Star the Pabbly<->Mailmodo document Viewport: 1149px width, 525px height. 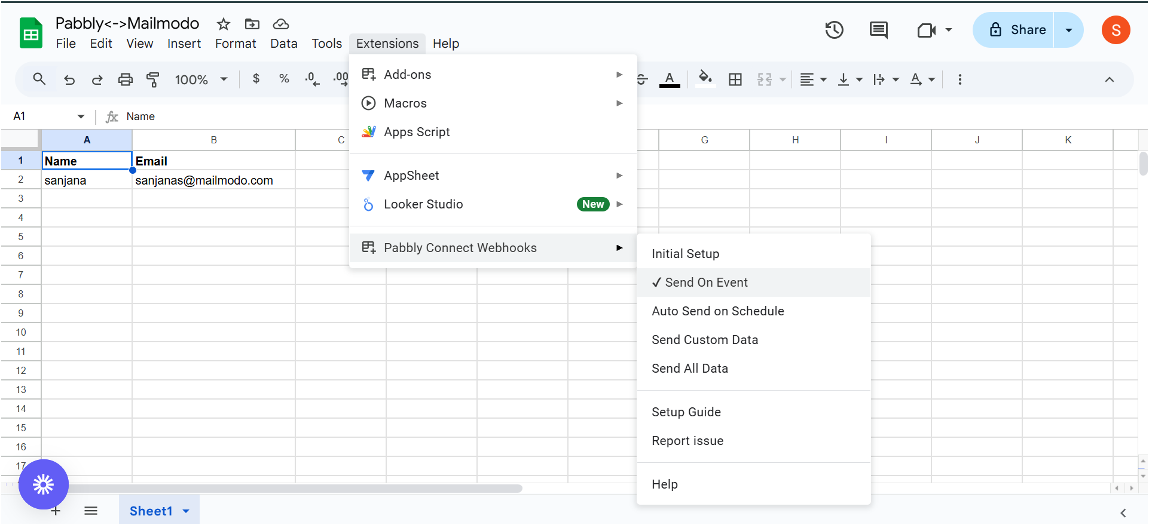pyautogui.click(x=224, y=24)
